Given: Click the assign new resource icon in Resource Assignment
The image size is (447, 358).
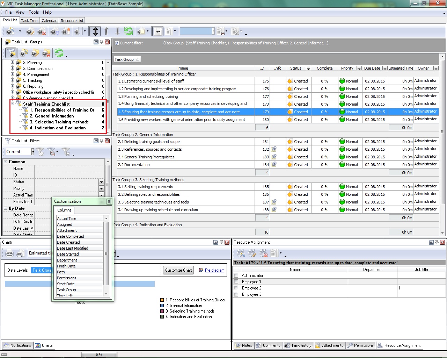Looking at the screenshot, I should 241,253.
